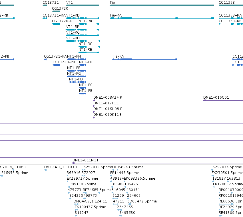Click feature 163813
The width and height of the screenshot is (243, 217).
[x=228, y=181]
